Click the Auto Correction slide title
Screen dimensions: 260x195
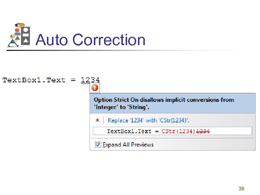90,40
